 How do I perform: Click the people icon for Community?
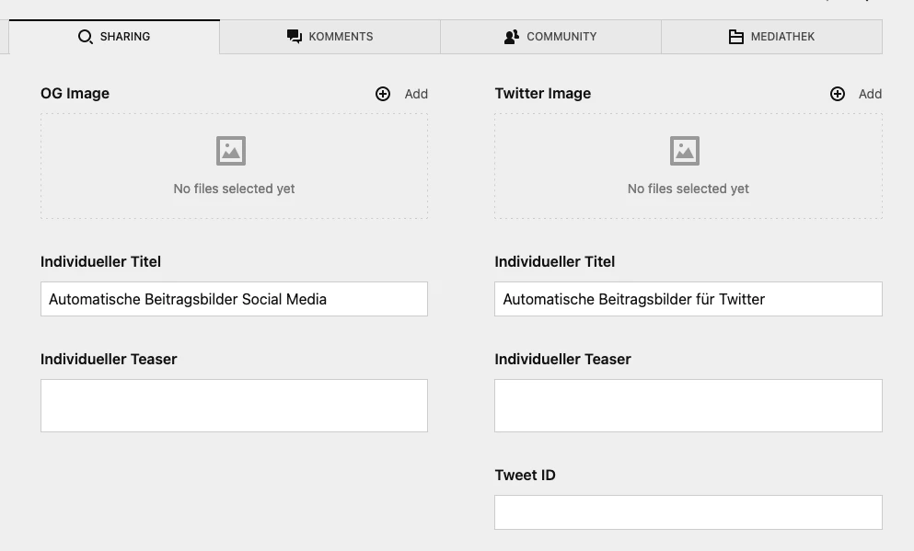512,37
